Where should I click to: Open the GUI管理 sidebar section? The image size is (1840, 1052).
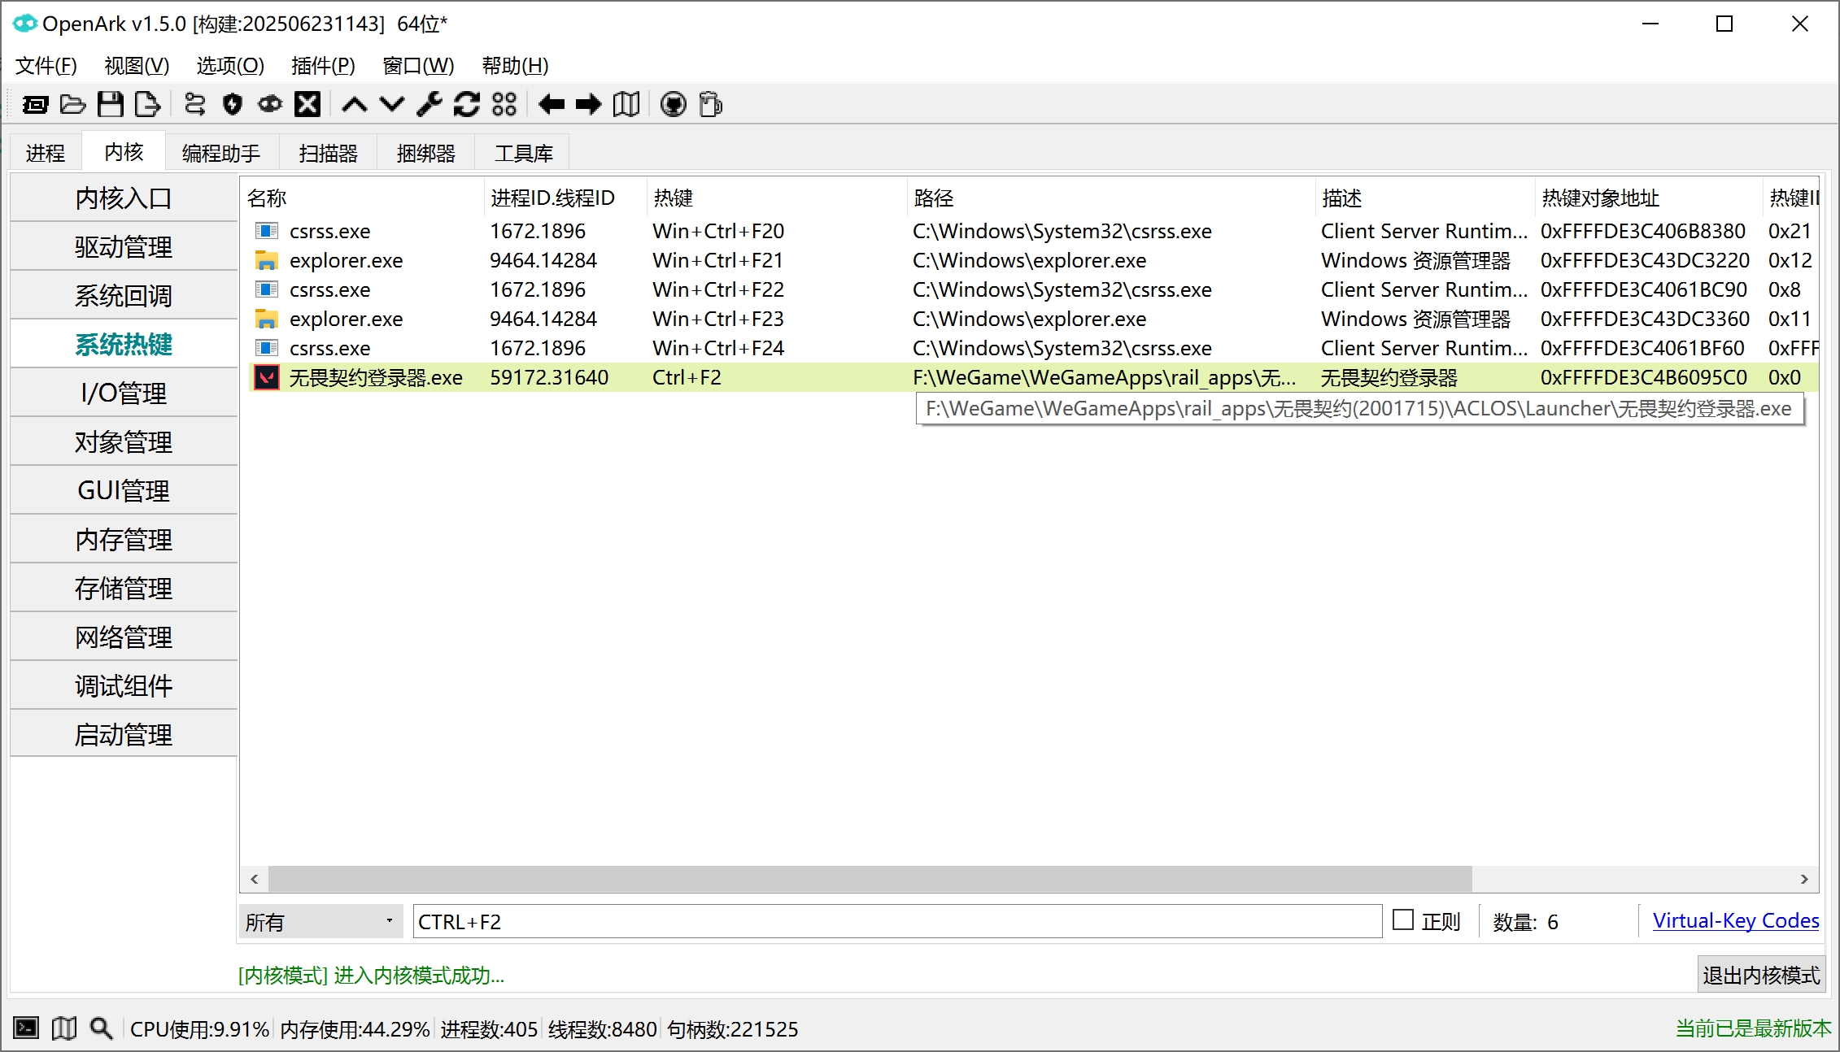pos(124,490)
